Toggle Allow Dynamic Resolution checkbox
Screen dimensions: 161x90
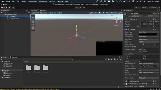[140, 75]
